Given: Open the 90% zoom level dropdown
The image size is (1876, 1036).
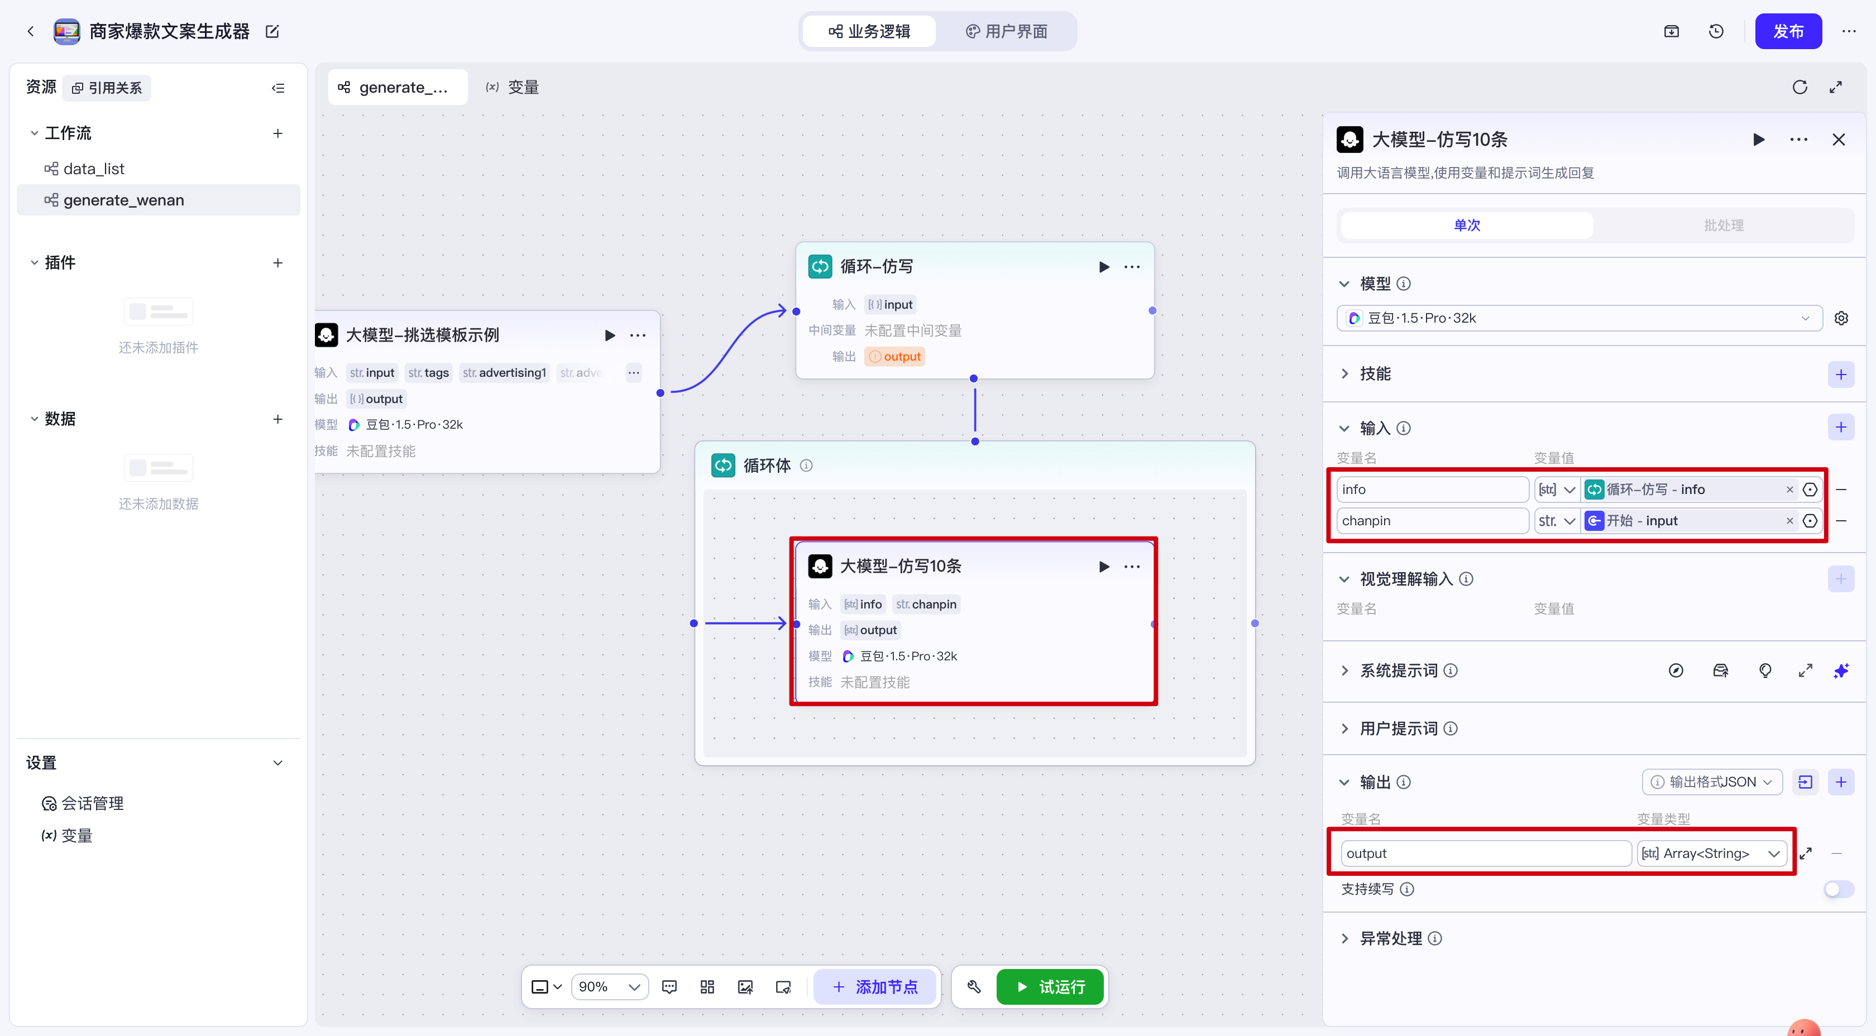Looking at the screenshot, I should click(609, 986).
